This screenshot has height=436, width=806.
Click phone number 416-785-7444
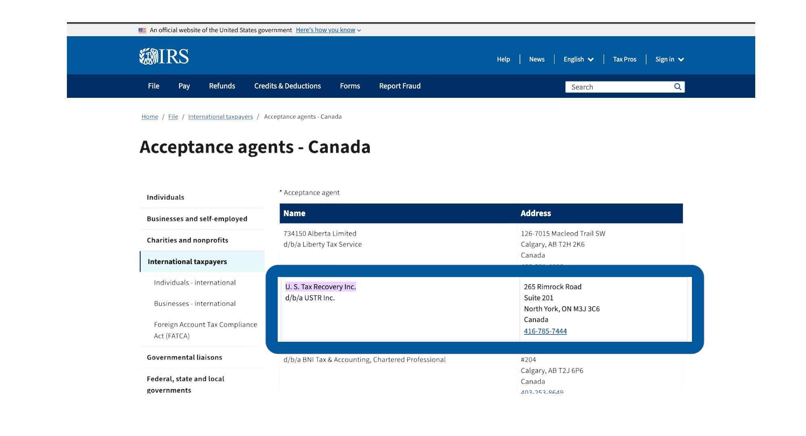[x=545, y=331]
